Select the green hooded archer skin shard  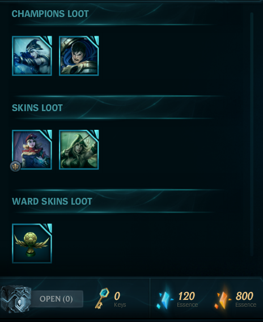coord(79,150)
